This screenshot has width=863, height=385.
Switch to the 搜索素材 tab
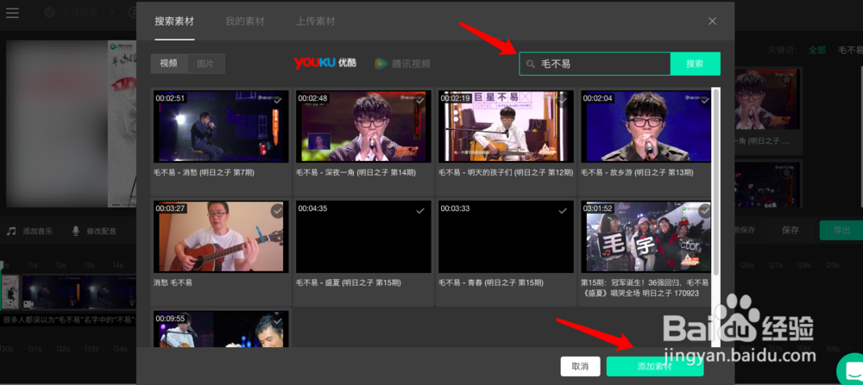point(174,22)
